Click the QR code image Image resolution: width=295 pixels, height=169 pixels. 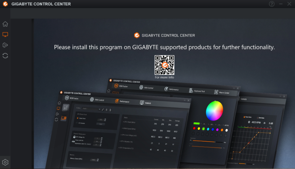coord(164,65)
